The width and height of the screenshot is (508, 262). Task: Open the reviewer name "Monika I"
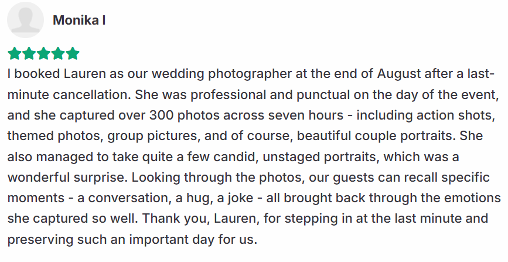(79, 21)
